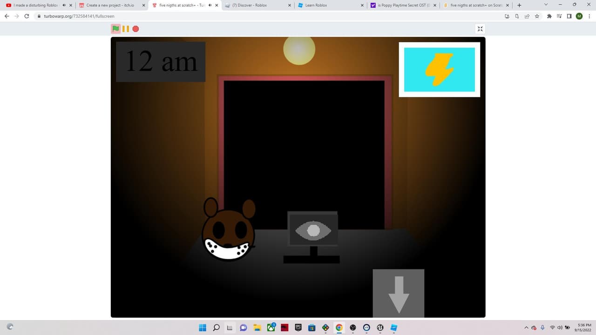Switch to the 'I made a disturbing Roblox' tab

(36, 5)
